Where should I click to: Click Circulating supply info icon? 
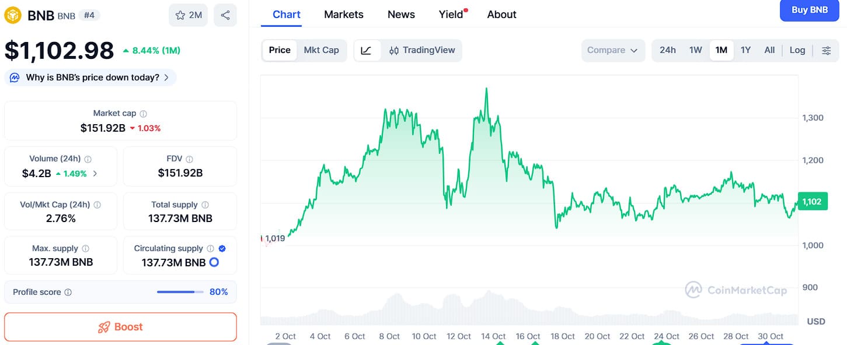211,248
